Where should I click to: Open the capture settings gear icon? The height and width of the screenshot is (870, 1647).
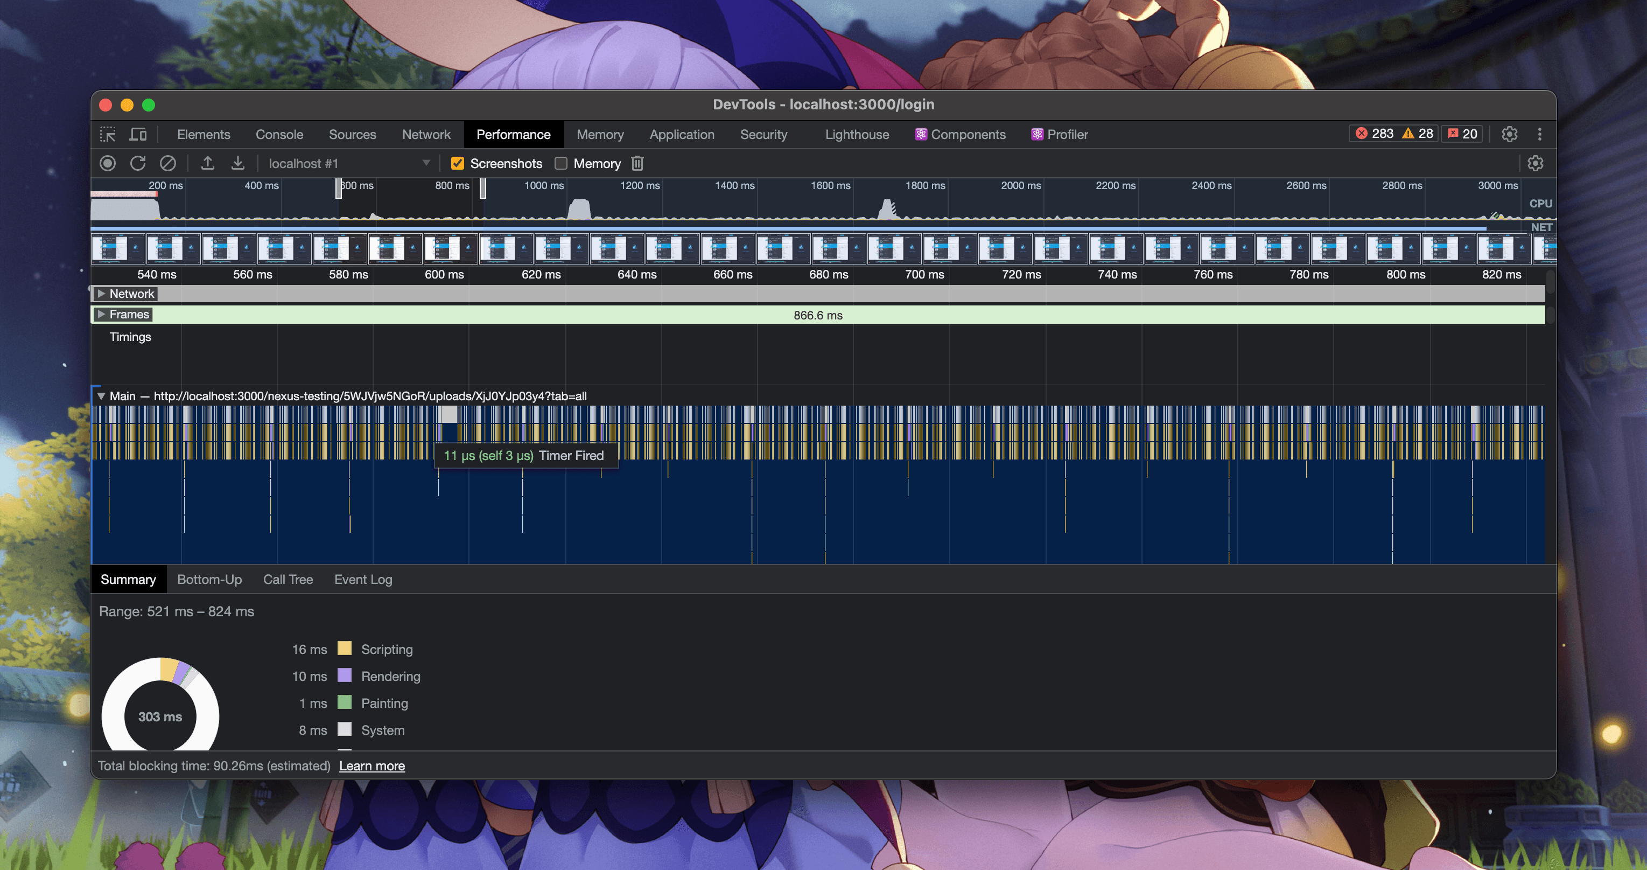(1535, 164)
